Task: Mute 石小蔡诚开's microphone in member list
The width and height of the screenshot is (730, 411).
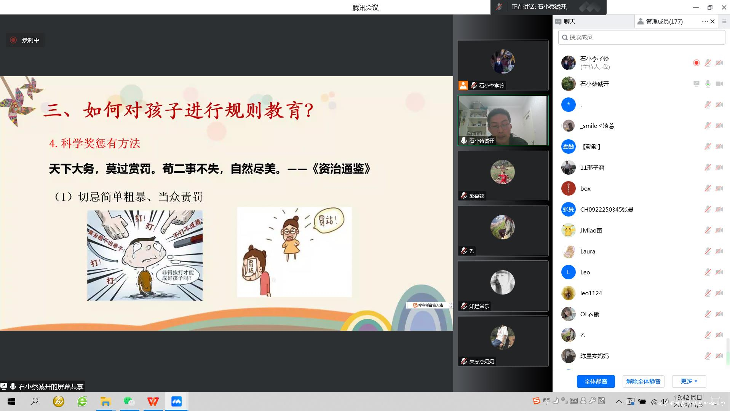Action: [708, 84]
